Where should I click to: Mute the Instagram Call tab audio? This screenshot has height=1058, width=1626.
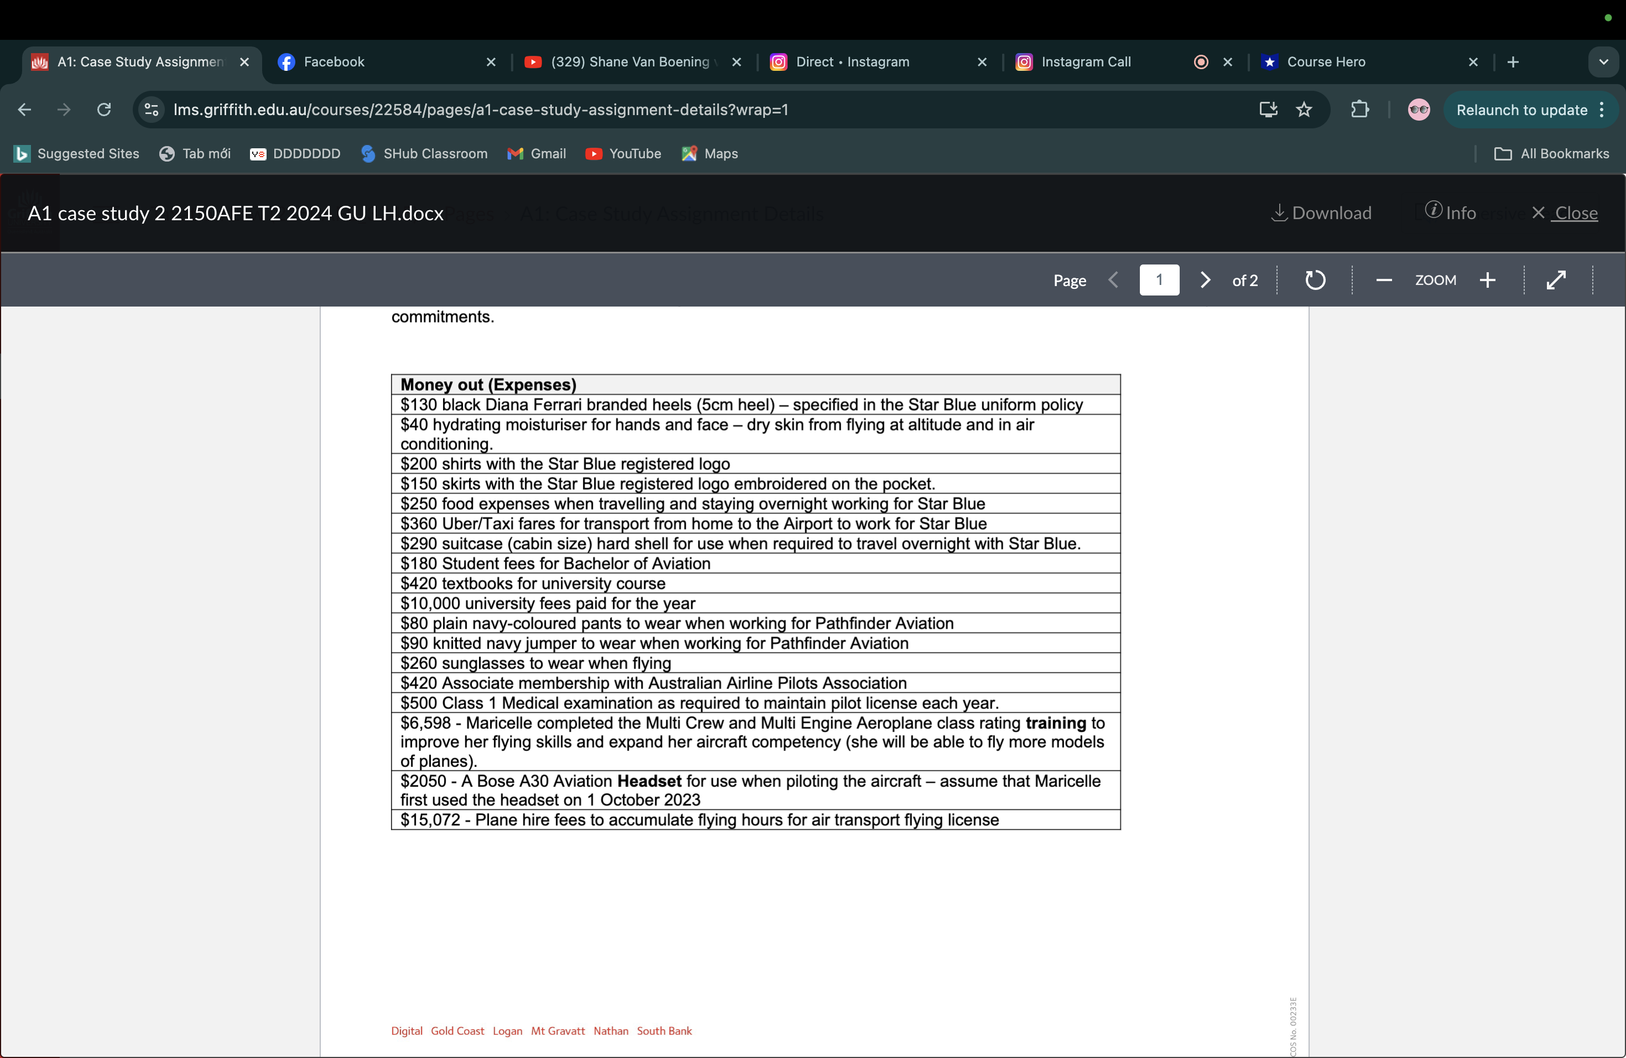pos(1200,61)
